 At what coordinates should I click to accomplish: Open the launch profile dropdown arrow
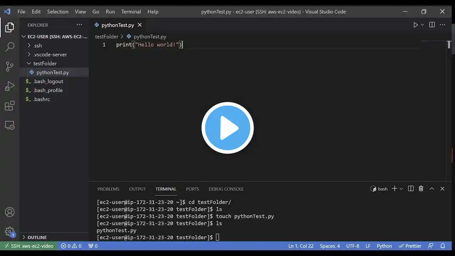click(x=401, y=189)
